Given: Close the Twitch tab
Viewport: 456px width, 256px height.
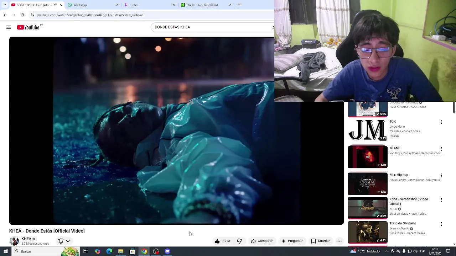Looking at the screenshot, I should (174, 5).
